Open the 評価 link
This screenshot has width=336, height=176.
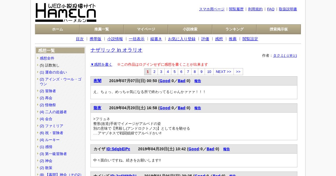click(x=205, y=39)
